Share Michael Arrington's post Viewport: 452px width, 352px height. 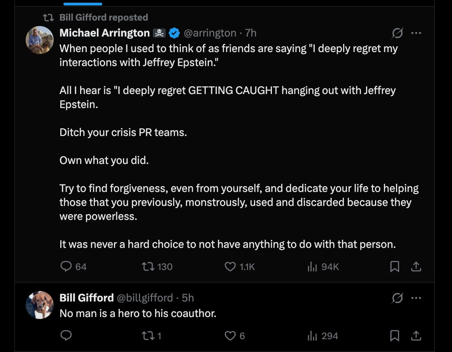(x=416, y=267)
